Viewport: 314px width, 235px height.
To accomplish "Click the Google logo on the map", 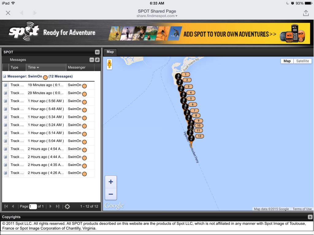I will (114, 205).
